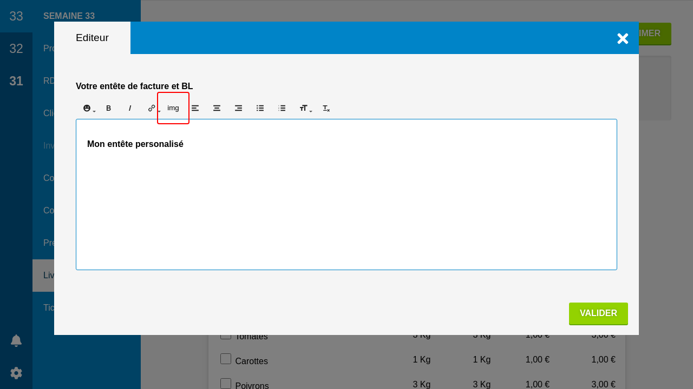The width and height of the screenshot is (693, 389).
Task: Check the Carottes checkbox
Action: click(226, 359)
